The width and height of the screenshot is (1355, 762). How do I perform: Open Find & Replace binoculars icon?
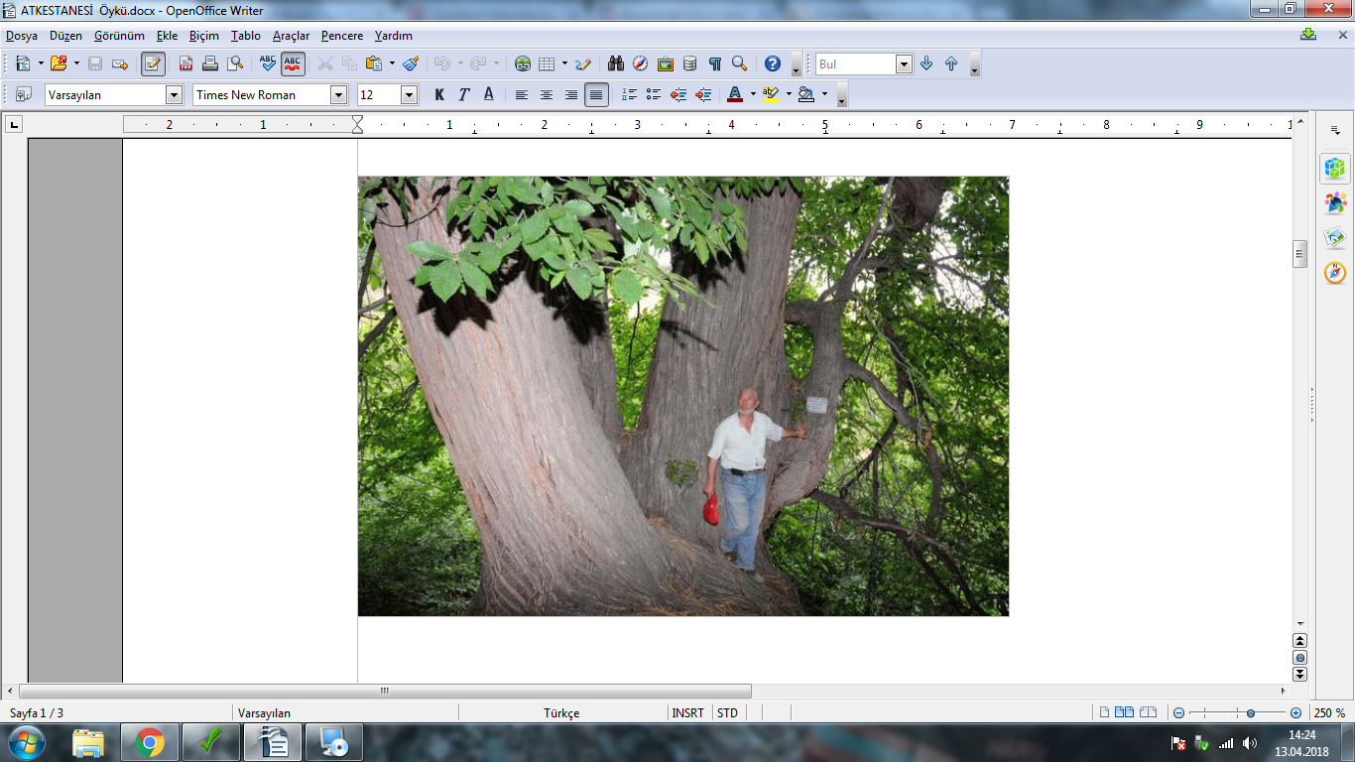616,63
